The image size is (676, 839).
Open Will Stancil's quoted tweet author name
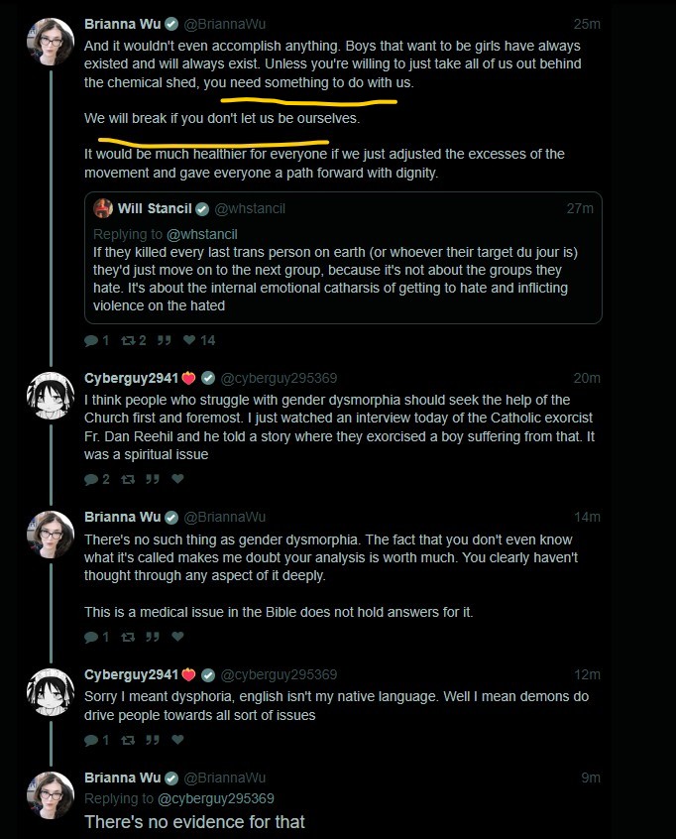[155, 208]
